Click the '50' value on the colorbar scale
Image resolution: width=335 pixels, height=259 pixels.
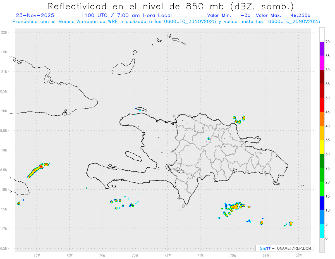click(328, 98)
